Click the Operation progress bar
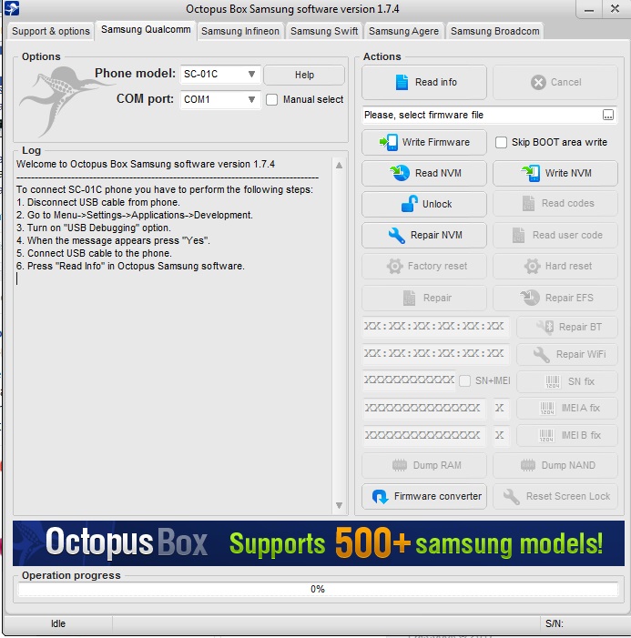Image resolution: width=631 pixels, height=638 pixels. click(318, 589)
